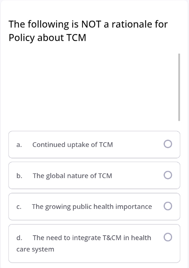The image size is (189, 268).
Task: Click the "c." option letter label
Action: pos(19,207)
